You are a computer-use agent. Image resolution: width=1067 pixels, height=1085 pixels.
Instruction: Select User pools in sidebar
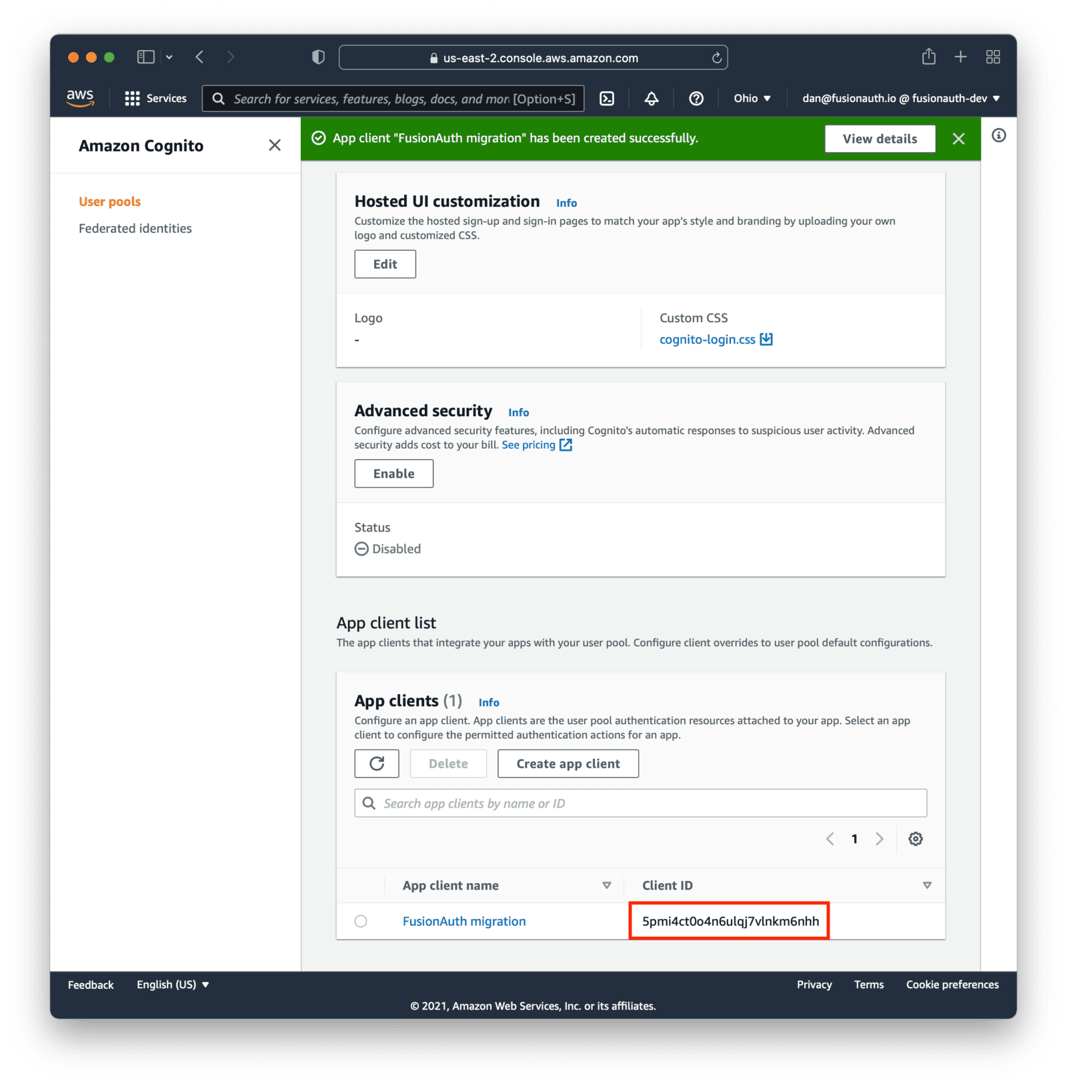click(x=109, y=201)
